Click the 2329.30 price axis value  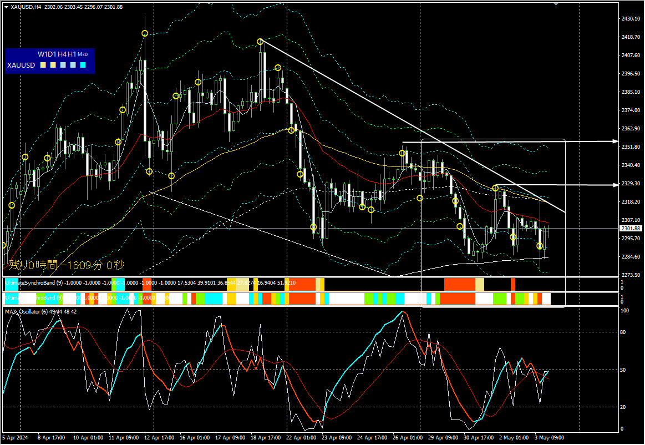point(631,184)
